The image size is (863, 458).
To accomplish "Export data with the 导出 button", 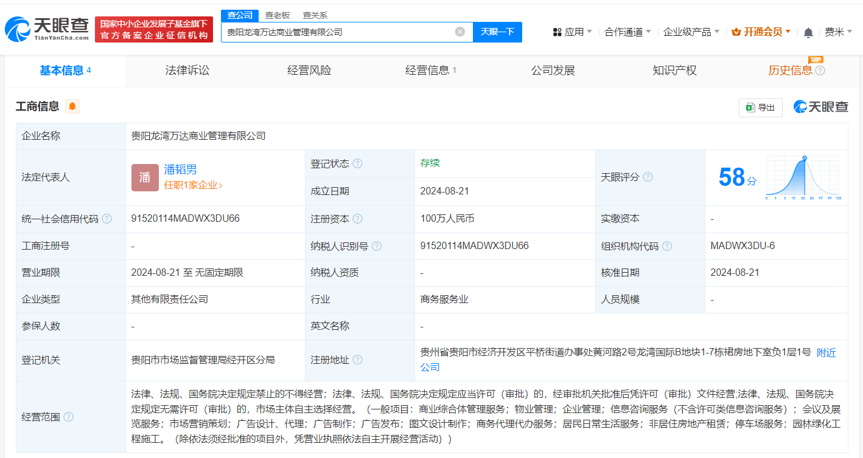I will point(760,108).
